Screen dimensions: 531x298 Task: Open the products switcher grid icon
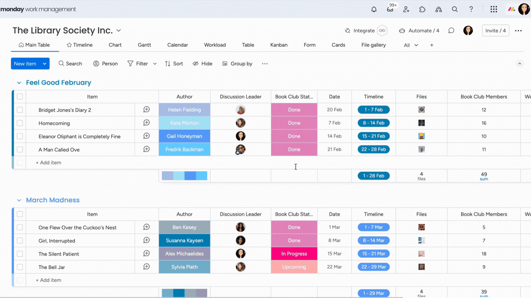click(494, 9)
